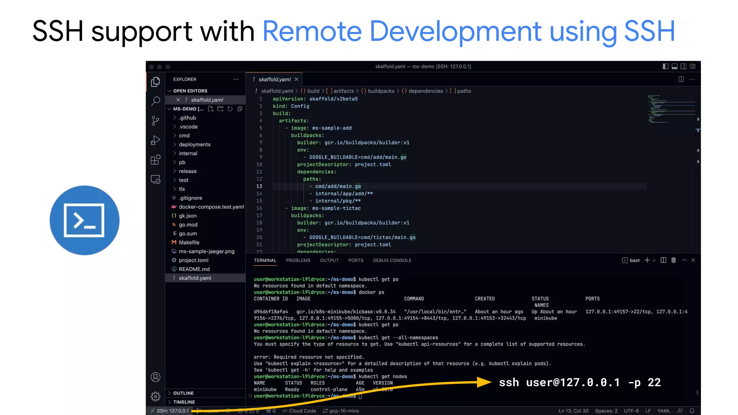Switch to the Problems panel tab

pyautogui.click(x=298, y=260)
